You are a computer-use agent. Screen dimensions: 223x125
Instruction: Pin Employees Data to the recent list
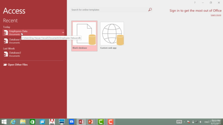pyautogui.click(x=63, y=33)
